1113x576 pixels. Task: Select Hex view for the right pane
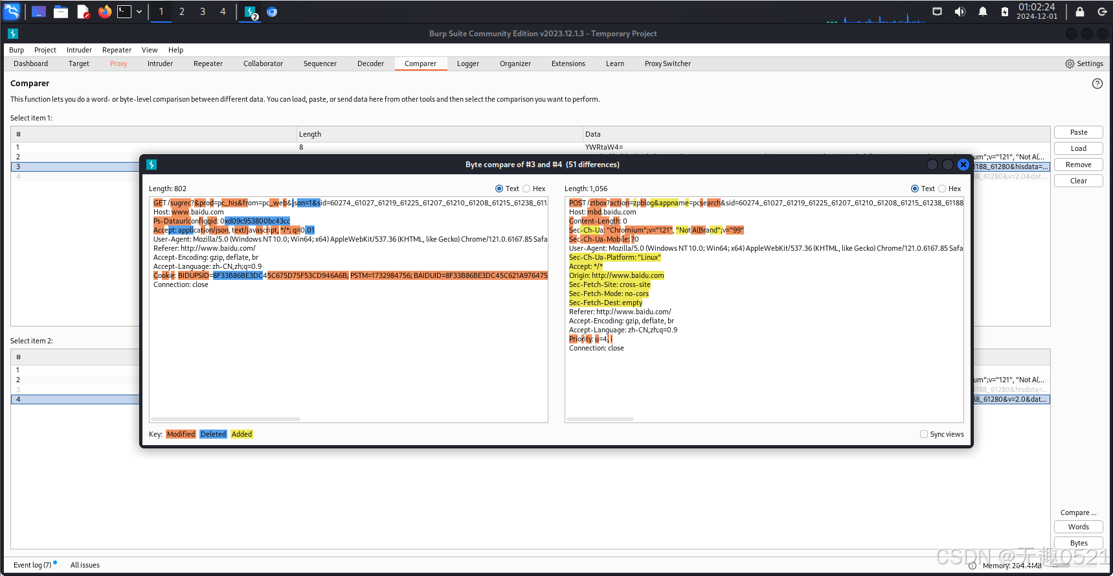pyautogui.click(x=942, y=189)
